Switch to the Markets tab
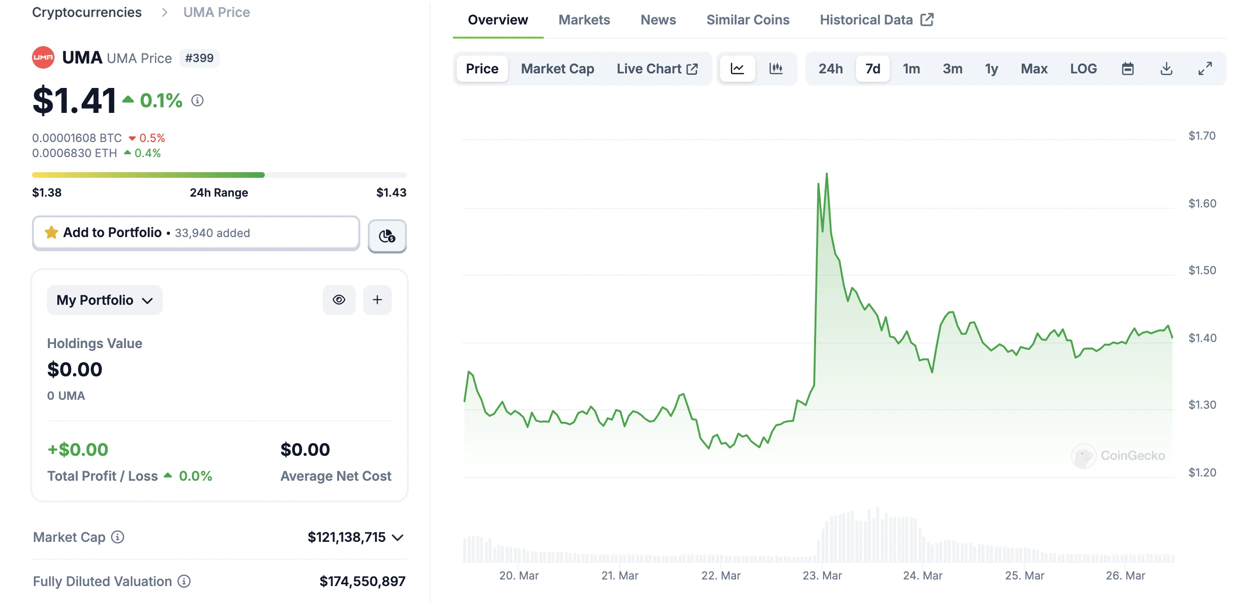The image size is (1237, 603). tap(584, 20)
